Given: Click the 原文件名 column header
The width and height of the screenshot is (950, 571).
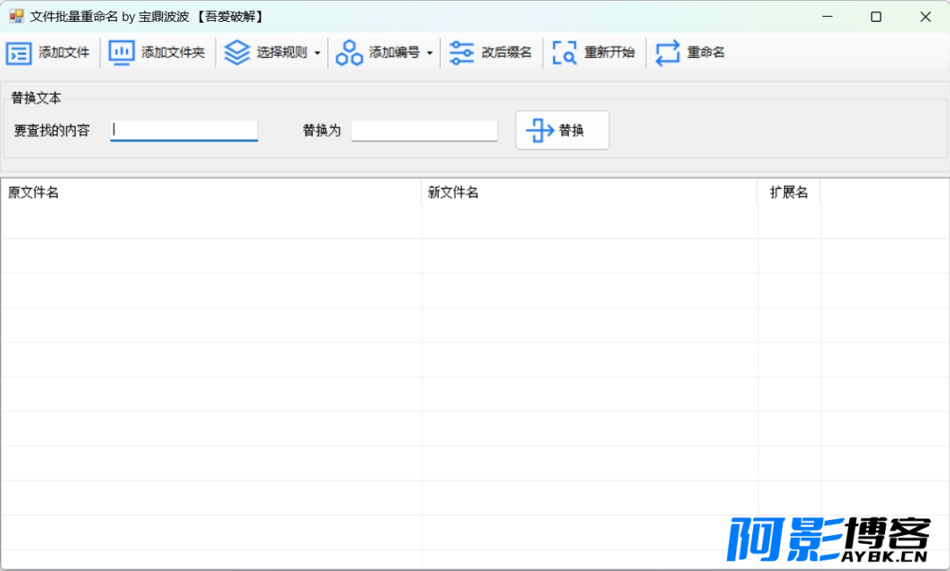Looking at the screenshot, I should click(211, 192).
